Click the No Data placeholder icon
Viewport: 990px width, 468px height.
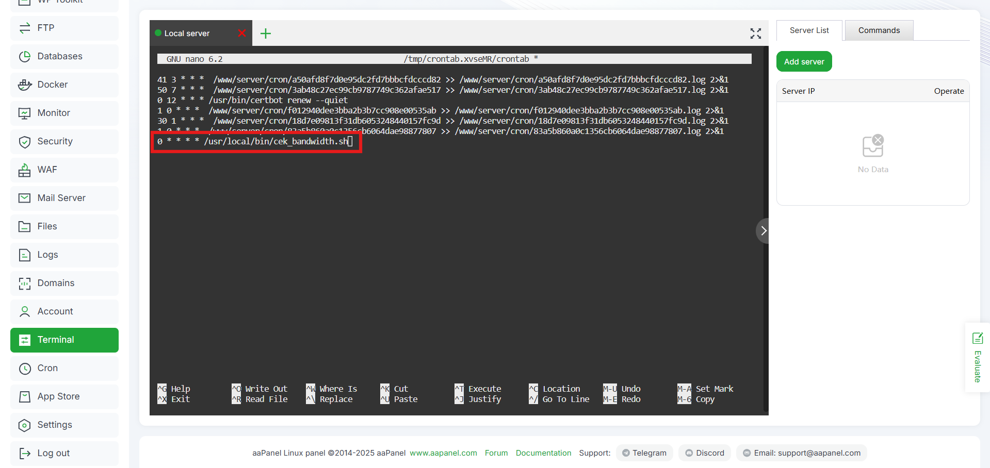pos(873,146)
